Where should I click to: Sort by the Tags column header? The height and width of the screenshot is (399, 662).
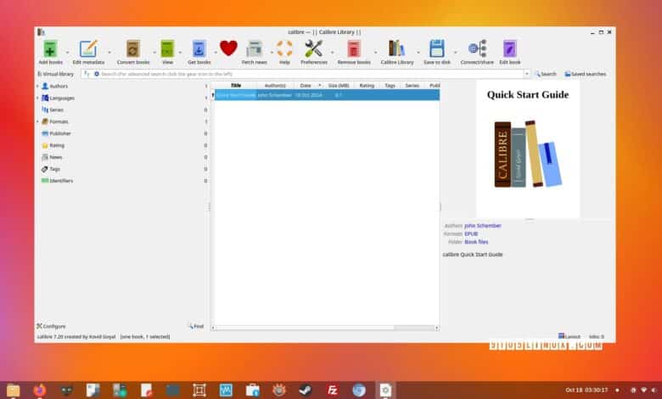tap(390, 85)
